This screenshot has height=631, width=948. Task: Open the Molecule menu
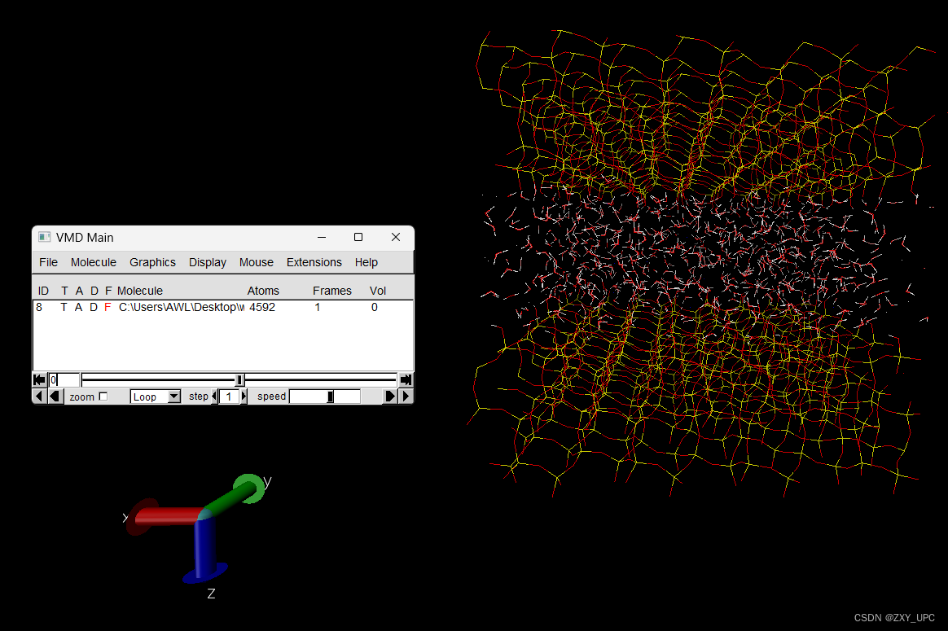[x=93, y=262]
